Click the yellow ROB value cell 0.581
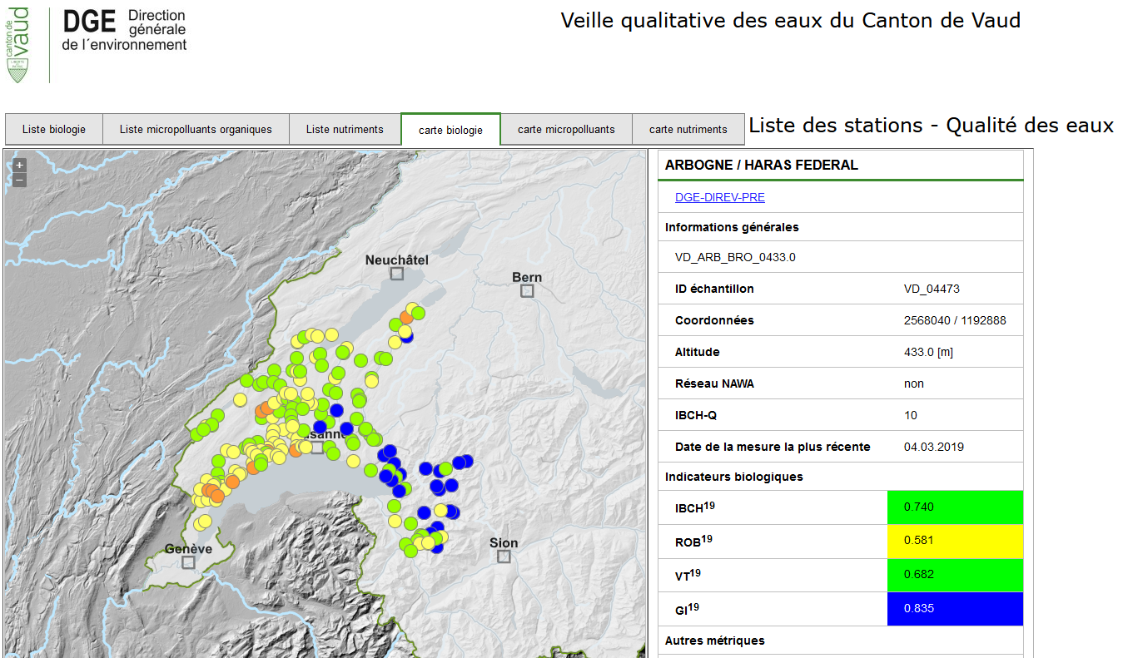Image resolution: width=1133 pixels, height=658 pixels. (955, 541)
